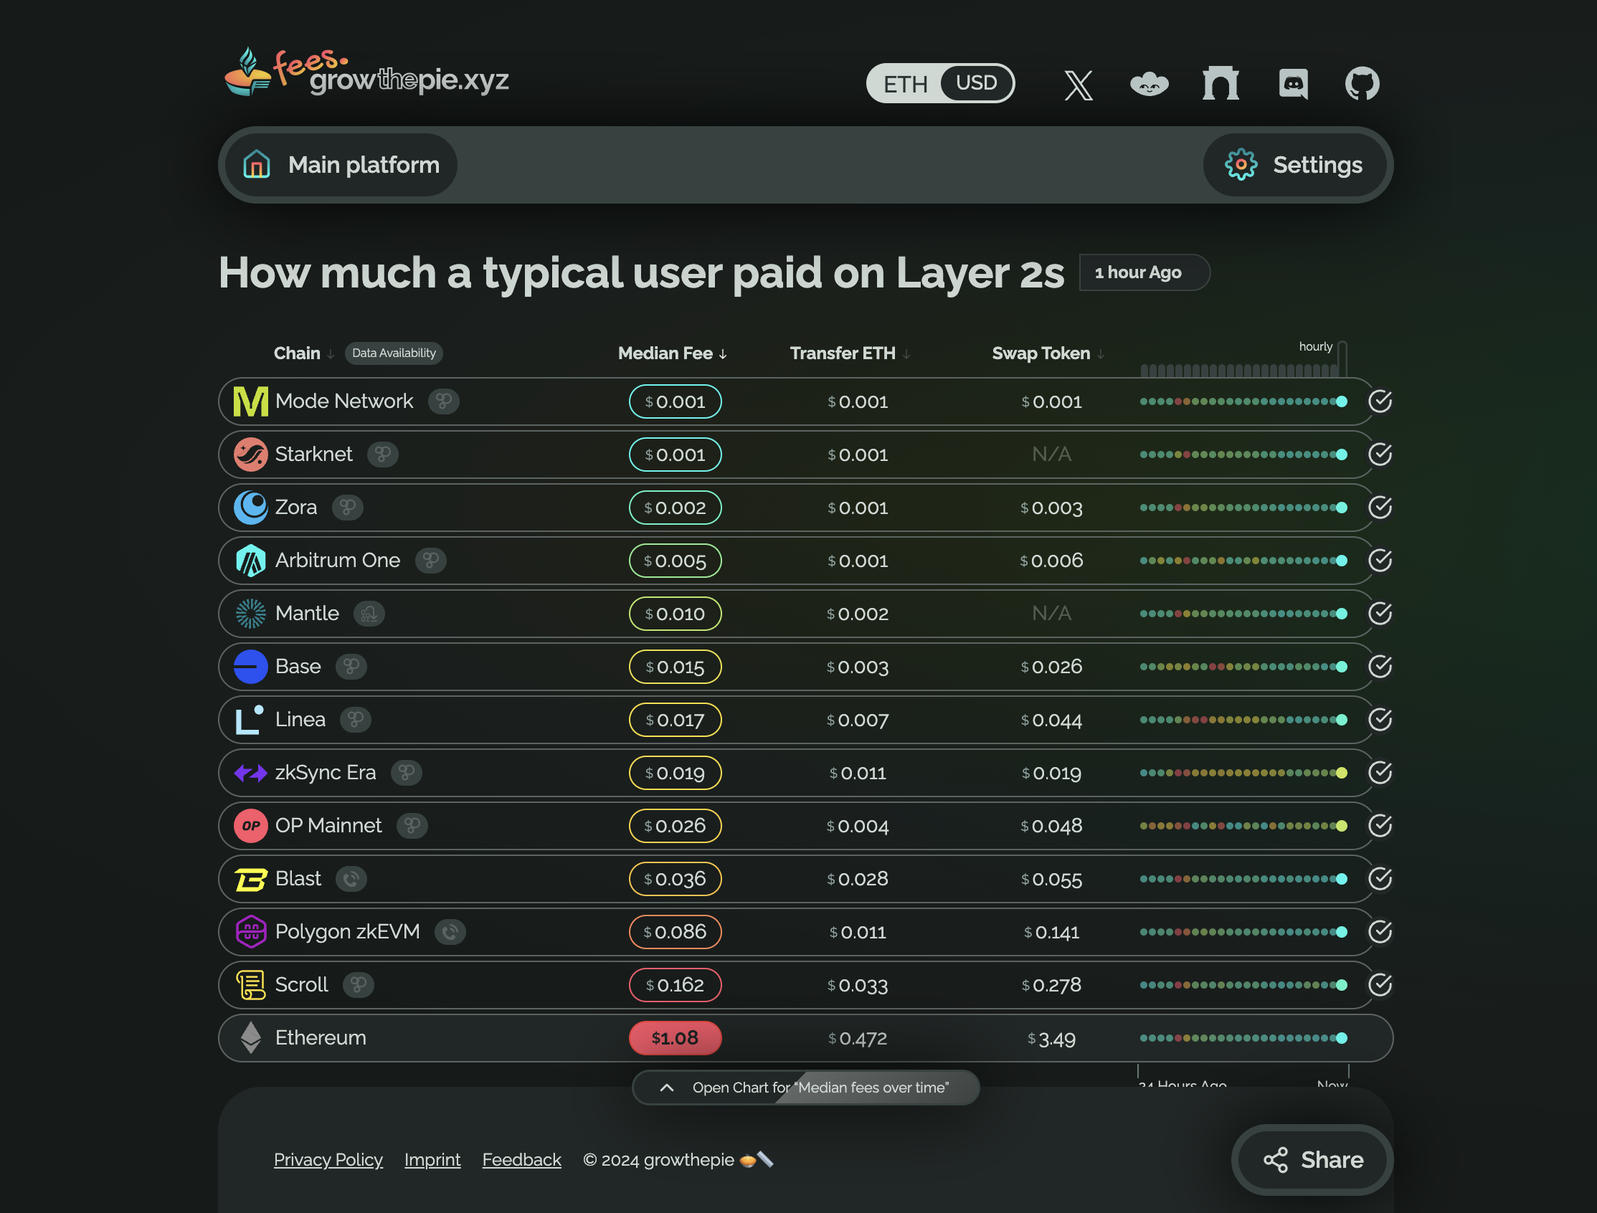
Task: Click the Mode Network chain logo
Action: click(x=251, y=401)
